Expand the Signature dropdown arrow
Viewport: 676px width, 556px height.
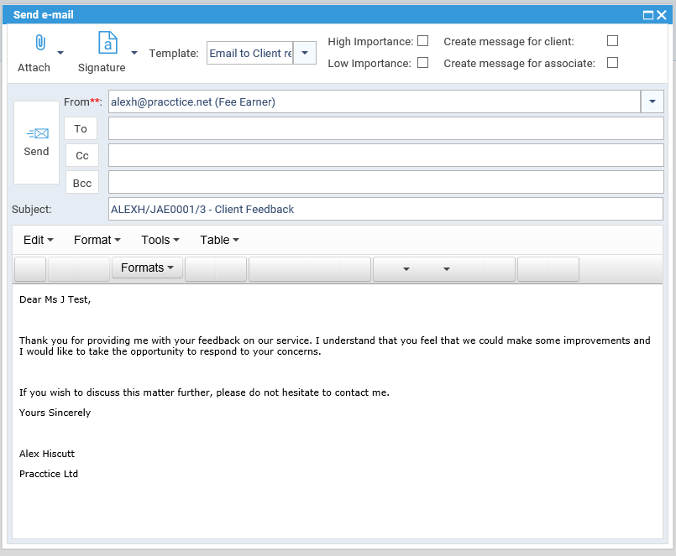click(134, 53)
